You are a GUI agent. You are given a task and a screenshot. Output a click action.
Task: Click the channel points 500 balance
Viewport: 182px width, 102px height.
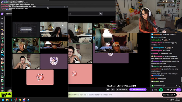point(155,90)
